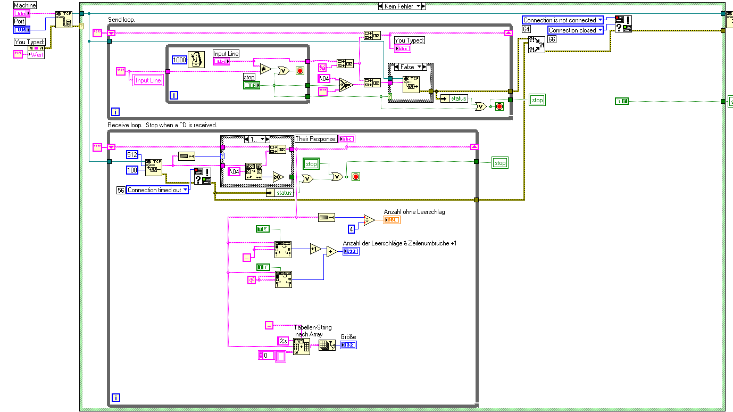
Task: Click the Send loop stop condition terminal
Action: (x=499, y=106)
